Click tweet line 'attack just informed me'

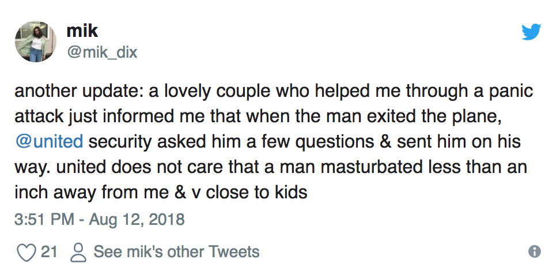tap(258, 116)
